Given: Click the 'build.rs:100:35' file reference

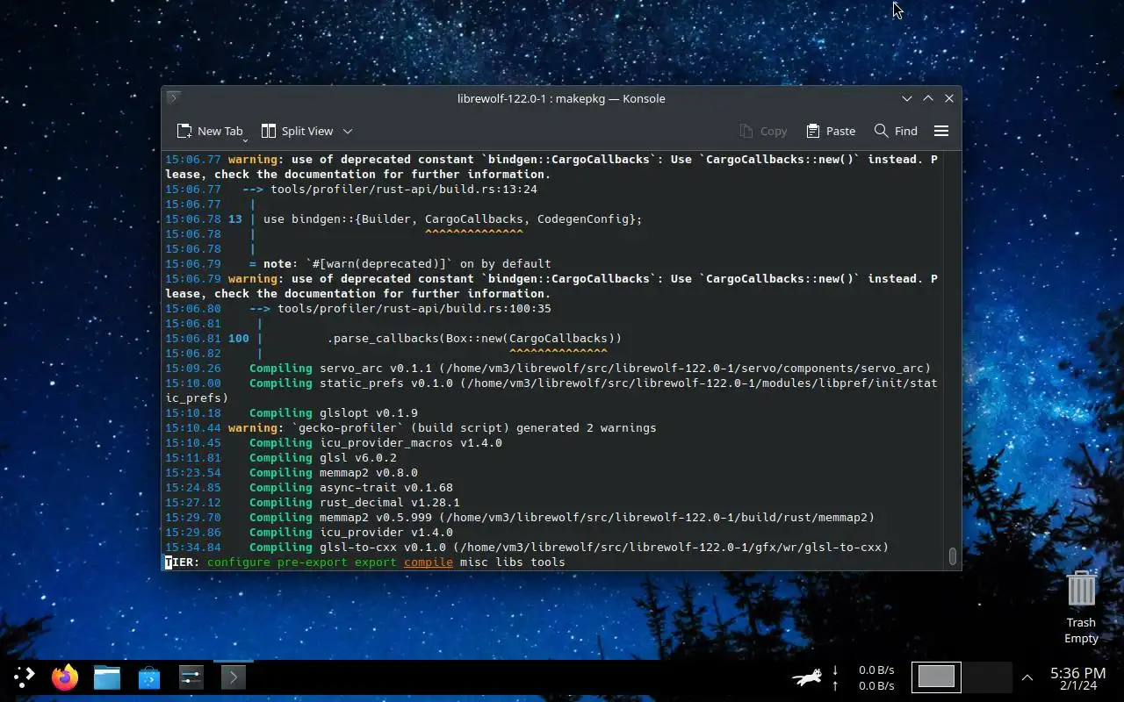Looking at the screenshot, I should [x=414, y=308].
